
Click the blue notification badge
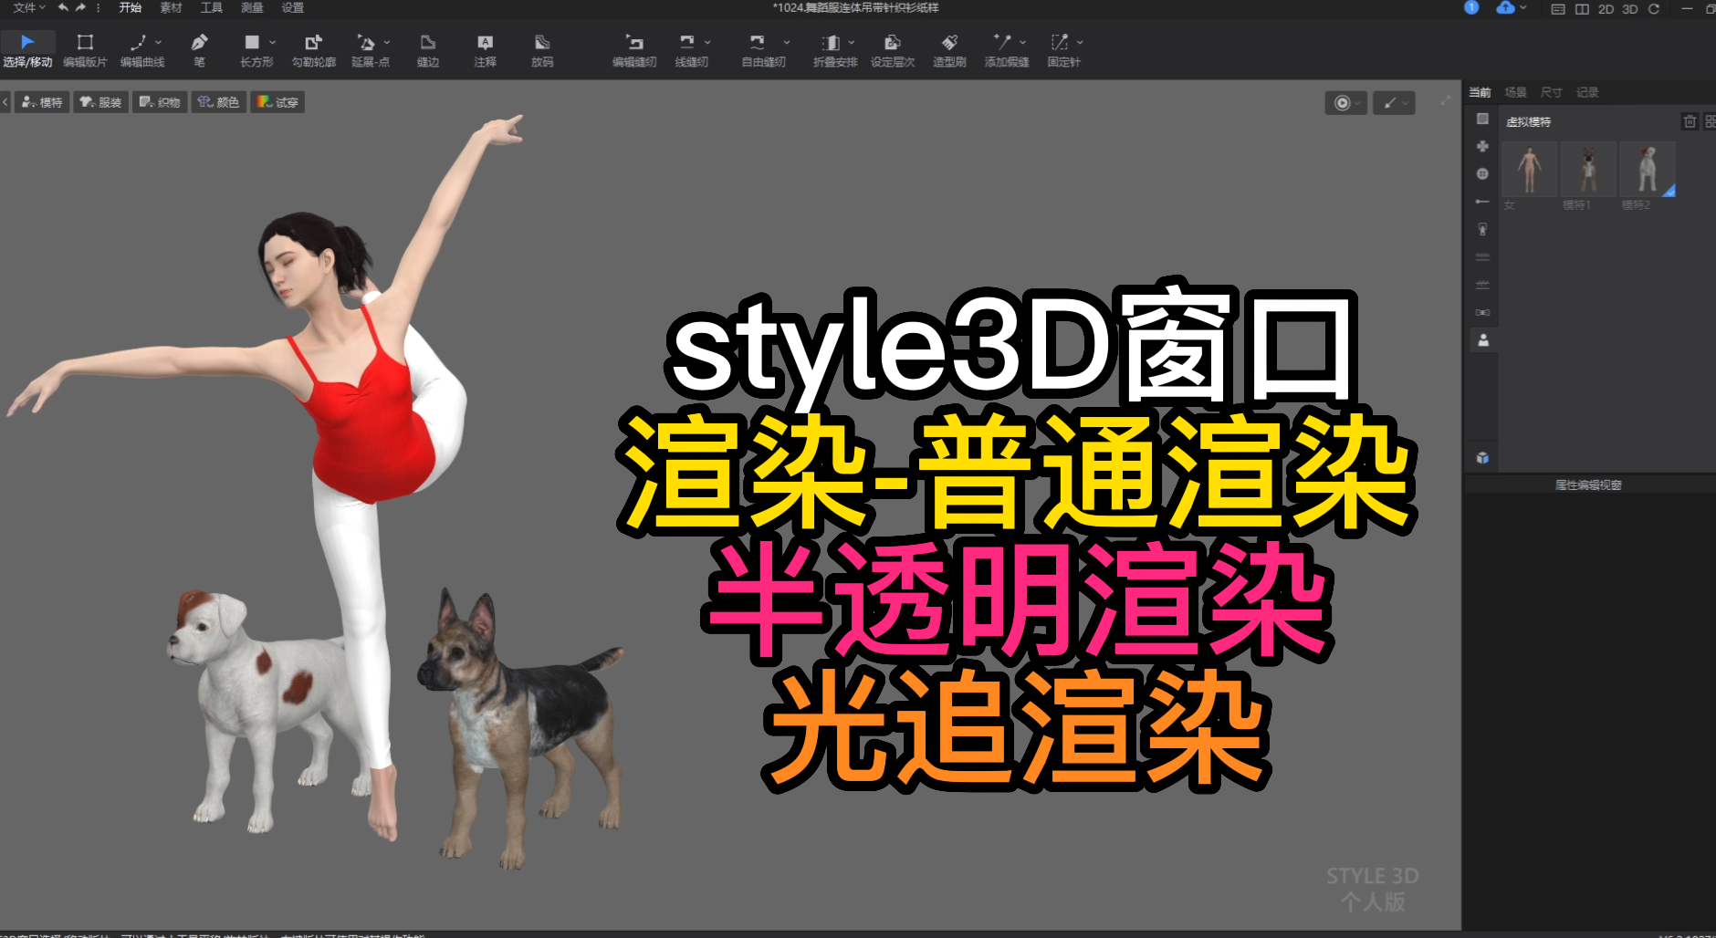(1471, 7)
